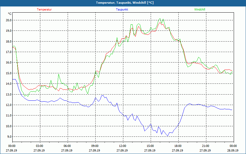Click the 12,0 y-axis value
The height and width of the screenshot is (154, 246).
9,105
